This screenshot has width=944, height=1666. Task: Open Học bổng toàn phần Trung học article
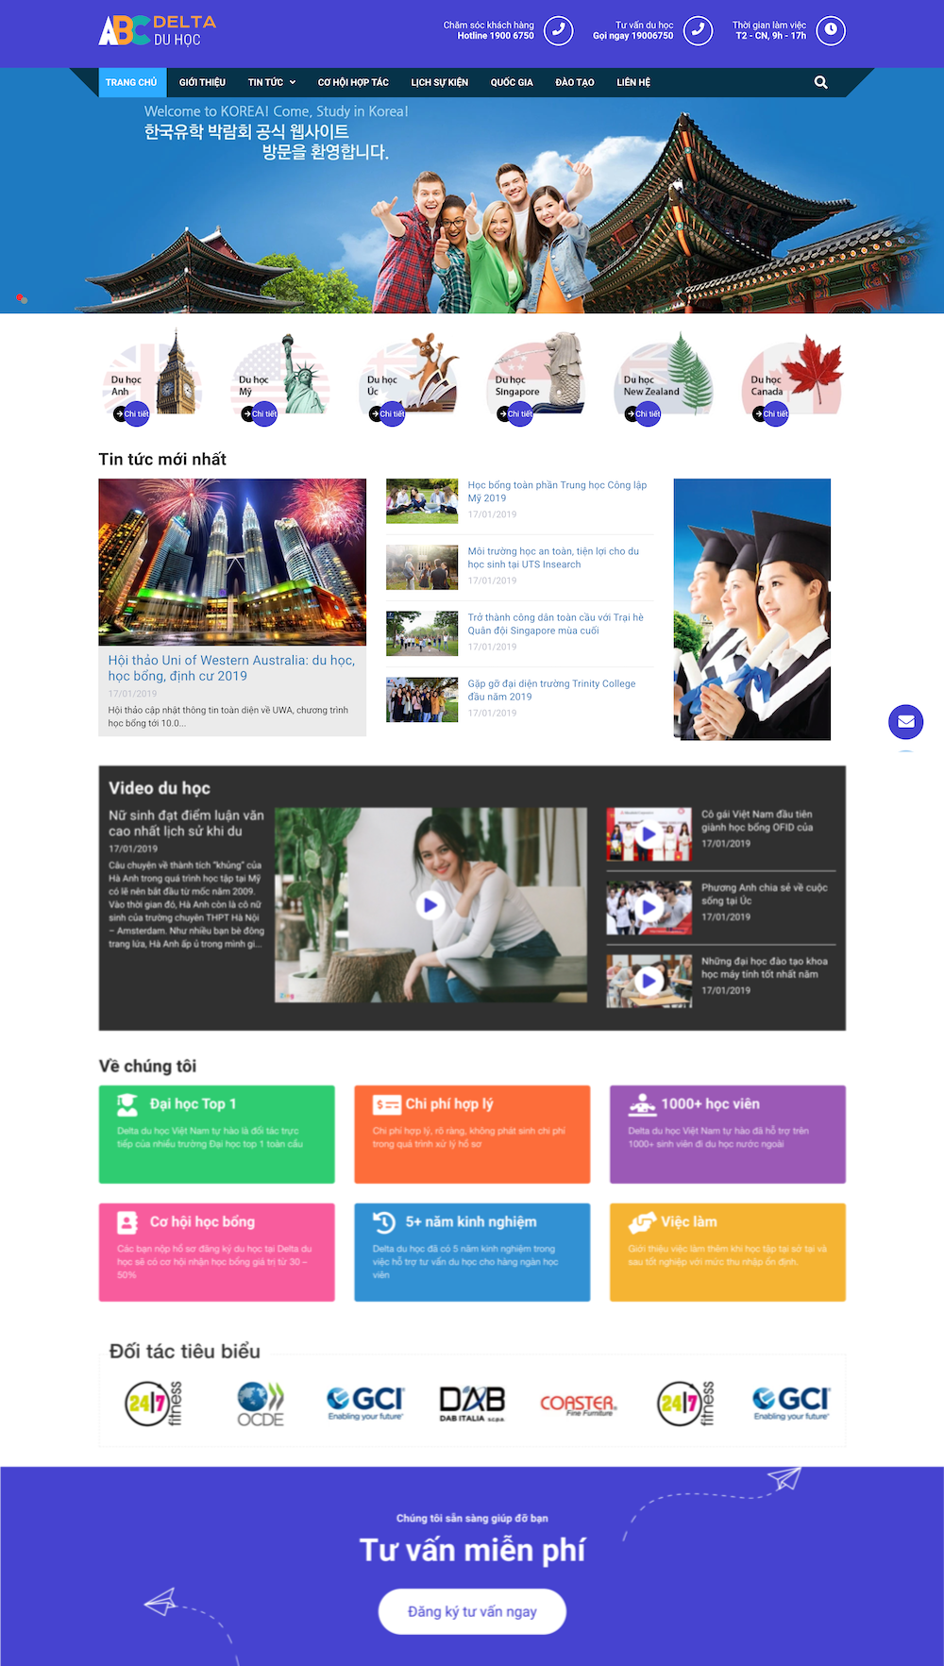tap(557, 492)
